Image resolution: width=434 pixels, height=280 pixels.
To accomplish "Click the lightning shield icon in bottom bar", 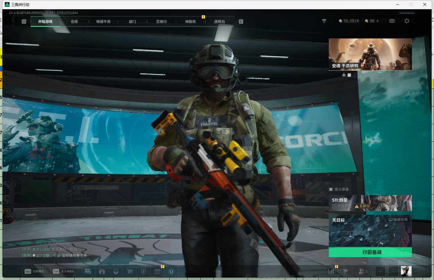I will pyautogui.click(x=143, y=271).
